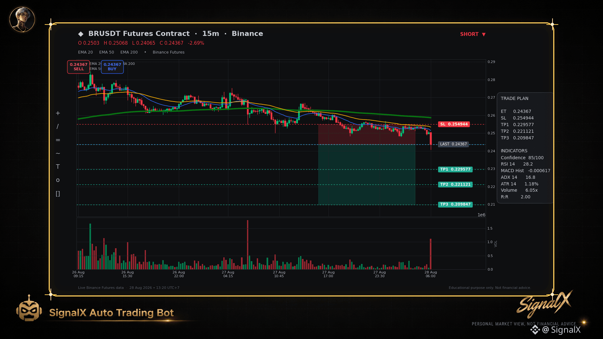Click the Educational purpose only disclaimer text
This screenshot has height=339, width=603.
(490, 288)
